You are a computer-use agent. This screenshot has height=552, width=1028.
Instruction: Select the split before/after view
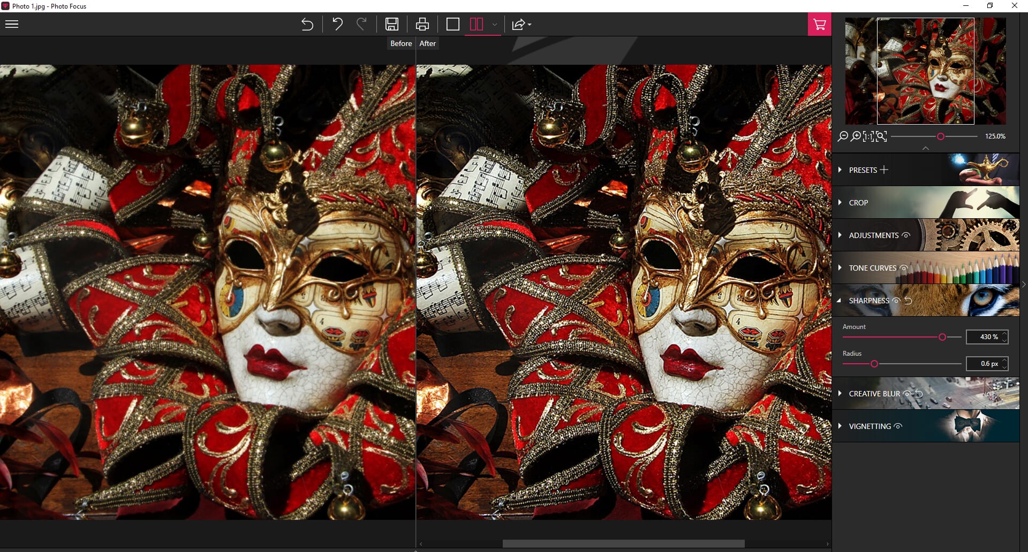click(x=476, y=24)
